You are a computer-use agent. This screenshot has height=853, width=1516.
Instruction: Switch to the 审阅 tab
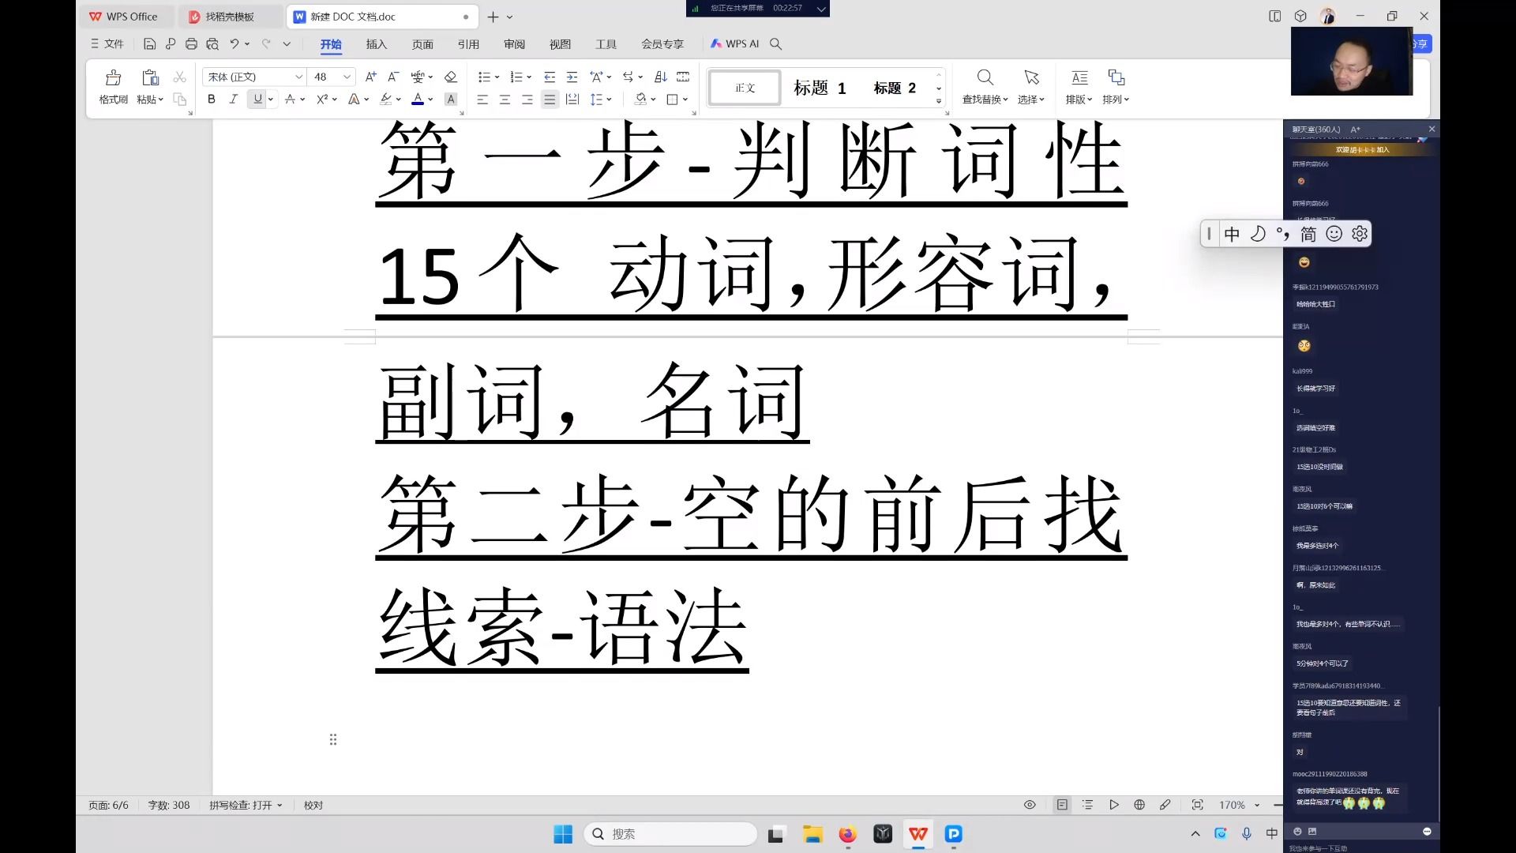point(514,44)
